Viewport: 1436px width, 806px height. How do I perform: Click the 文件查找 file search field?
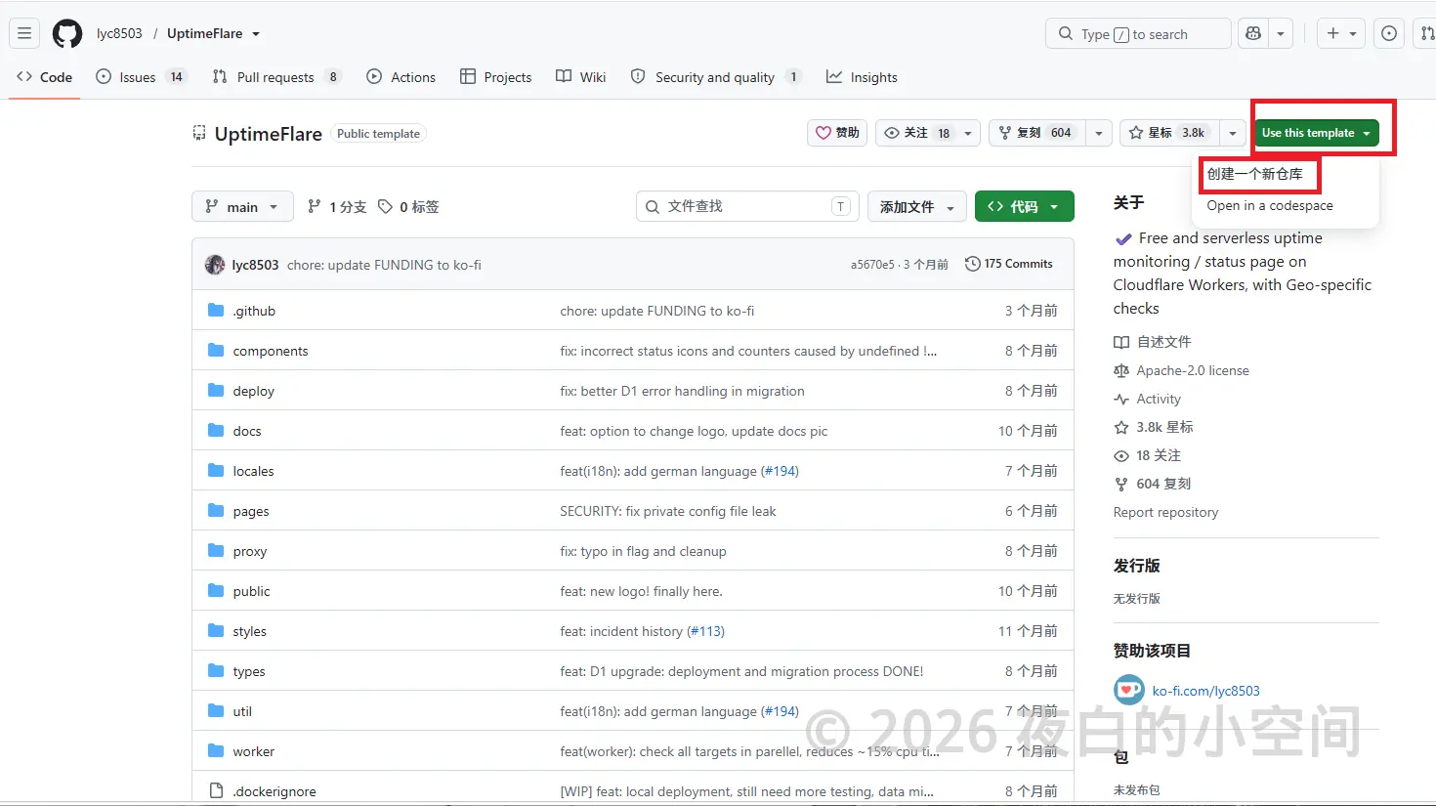coord(747,206)
